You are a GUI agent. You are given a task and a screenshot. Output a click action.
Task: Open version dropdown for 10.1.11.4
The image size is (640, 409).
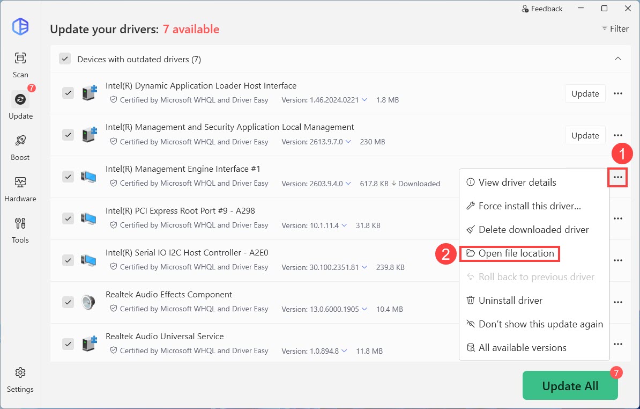[x=344, y=225]
